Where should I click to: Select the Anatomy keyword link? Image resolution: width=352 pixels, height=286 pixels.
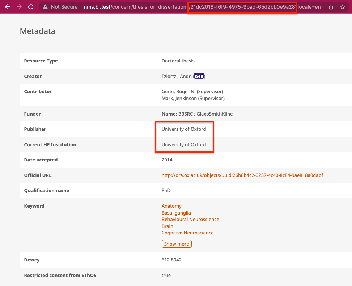click(171, 206)
